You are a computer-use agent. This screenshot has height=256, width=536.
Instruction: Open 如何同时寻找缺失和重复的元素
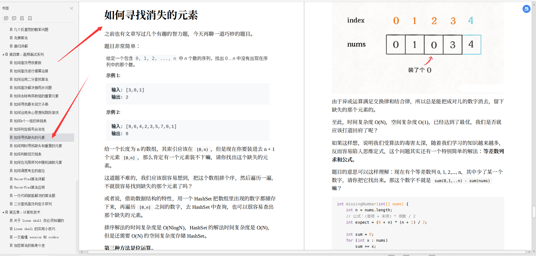tap(38, 146)
